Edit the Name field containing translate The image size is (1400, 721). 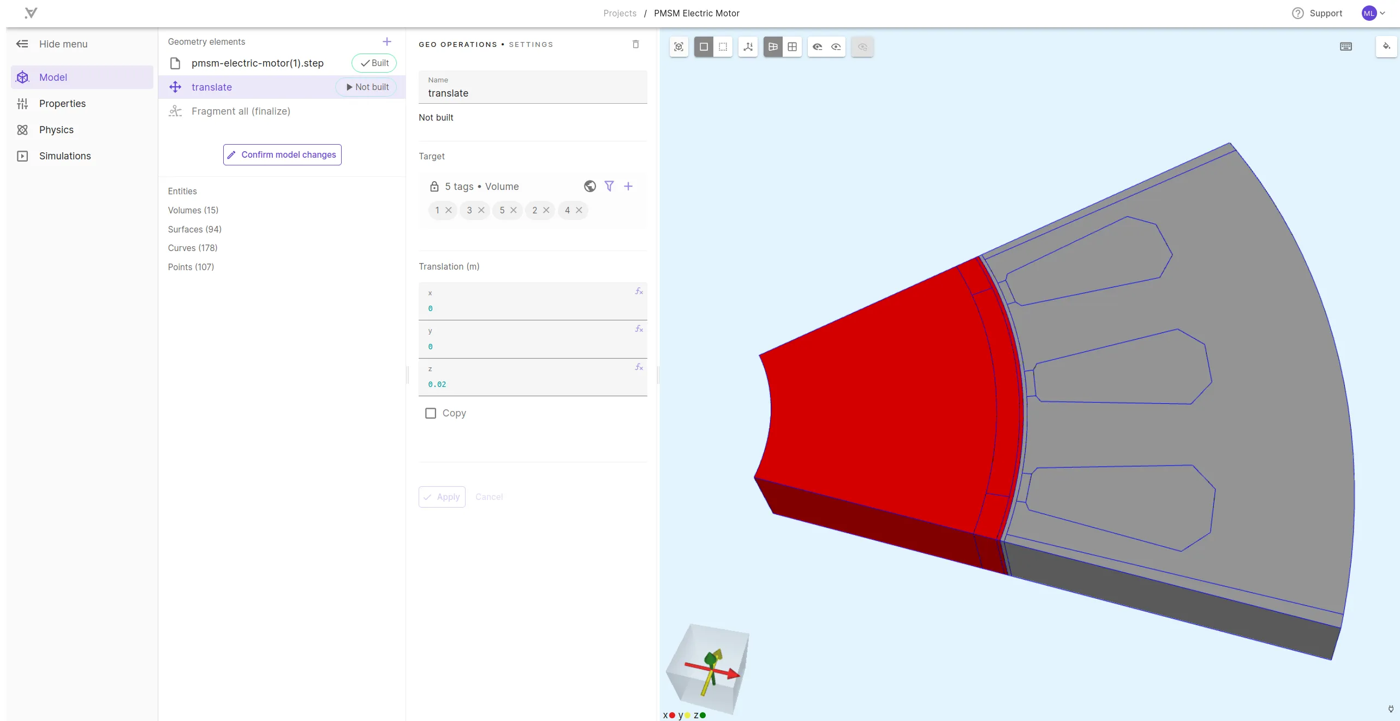(533, 87)
